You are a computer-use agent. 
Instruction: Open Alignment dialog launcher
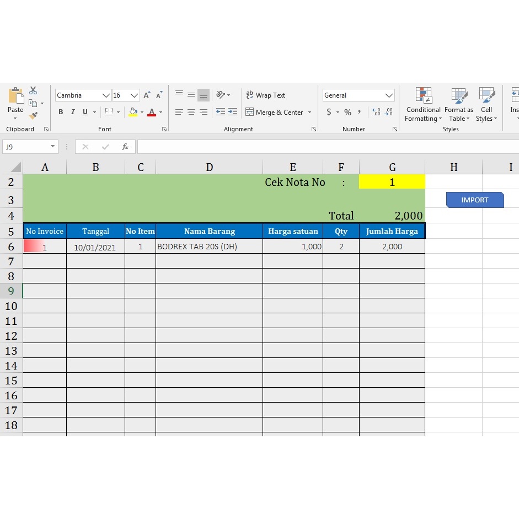point(314,129)
